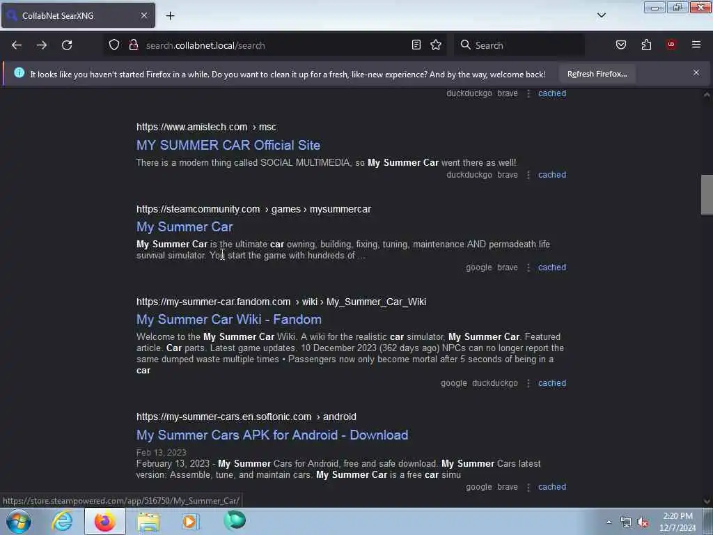Go forward to the next page
713x535 pixels.
pos(42,45)
